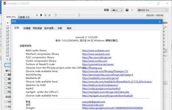This screenshot has height=110, width=172.
Task: Close the 关于 dialog
Action: pyautogui.click(x=160, y=22)
